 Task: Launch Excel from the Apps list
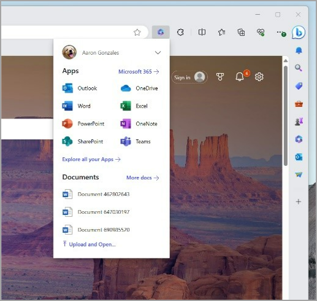click(x=134, y=106)
